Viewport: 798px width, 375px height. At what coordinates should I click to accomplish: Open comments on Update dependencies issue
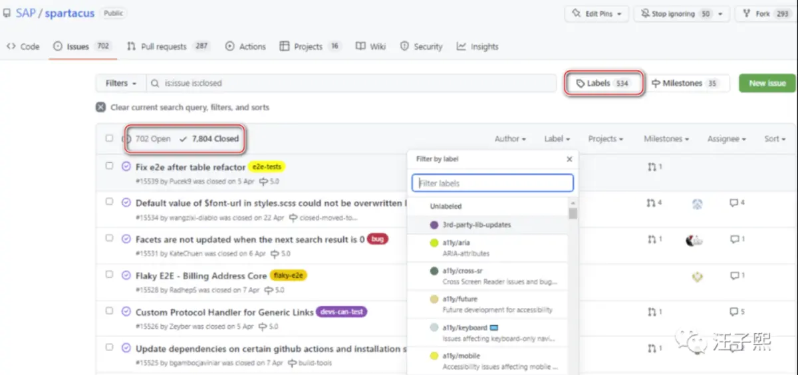(737, 348)
